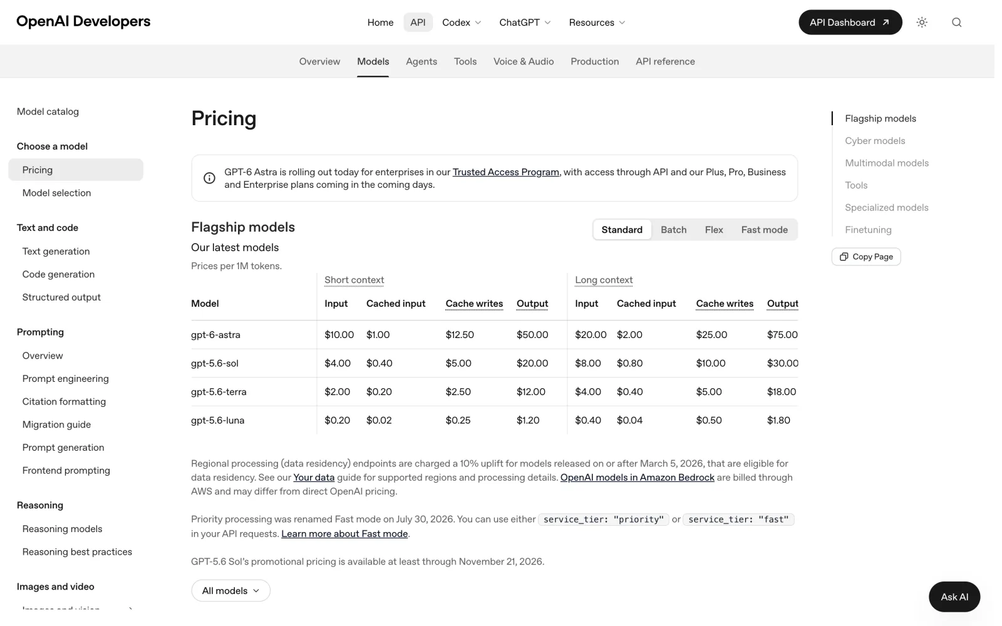
Task: Open Reasoning best practices in sidebar
Action: (x=77, y=552)
